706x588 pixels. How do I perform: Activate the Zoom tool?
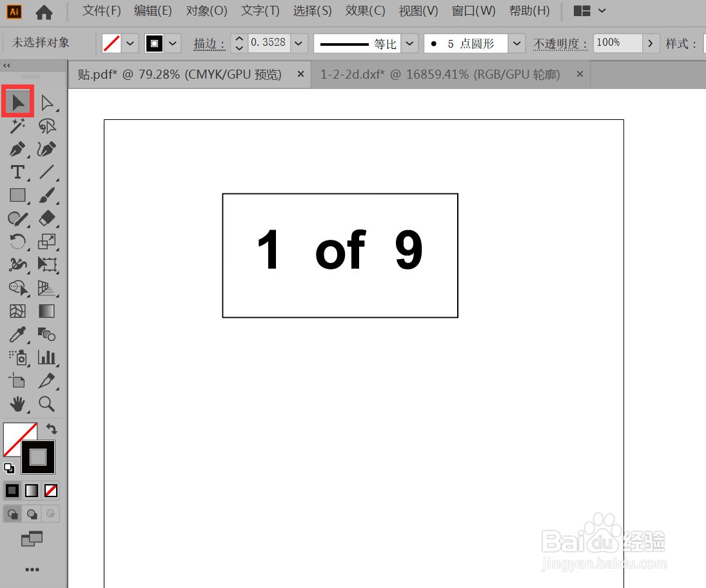pyautogui.click(x=47, y=404)
